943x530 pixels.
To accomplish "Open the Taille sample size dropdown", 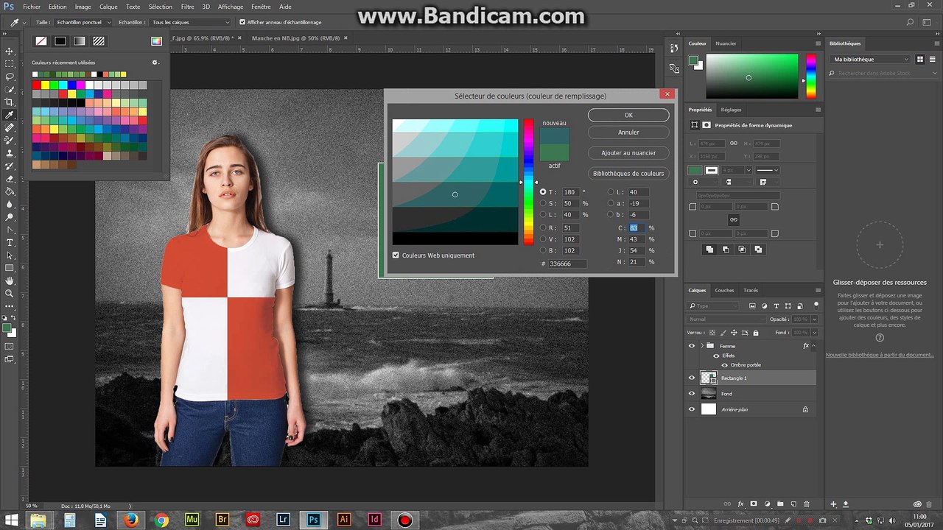I will pos(84,22).
